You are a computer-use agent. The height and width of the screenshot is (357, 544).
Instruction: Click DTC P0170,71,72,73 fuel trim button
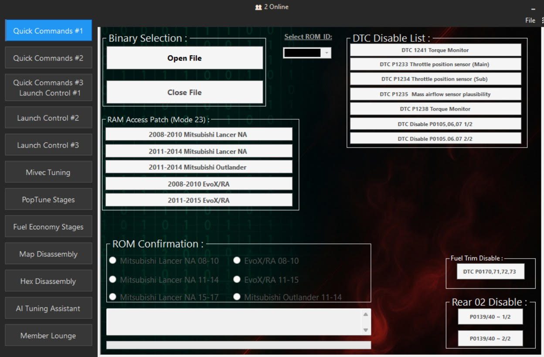pos(490,272)
